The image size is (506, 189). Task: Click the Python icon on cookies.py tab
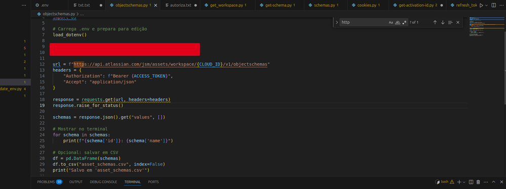[354, 6]
